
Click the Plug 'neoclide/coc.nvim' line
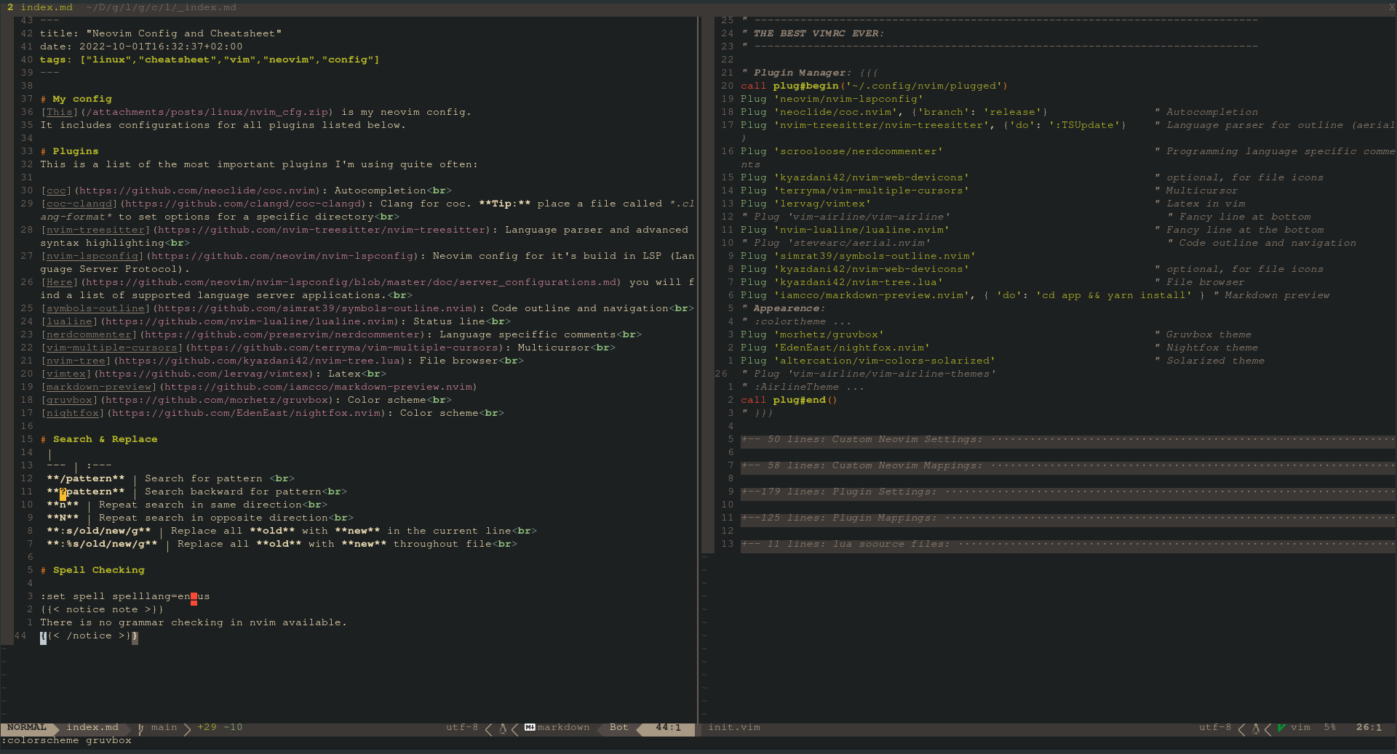[x=894, y=112]
